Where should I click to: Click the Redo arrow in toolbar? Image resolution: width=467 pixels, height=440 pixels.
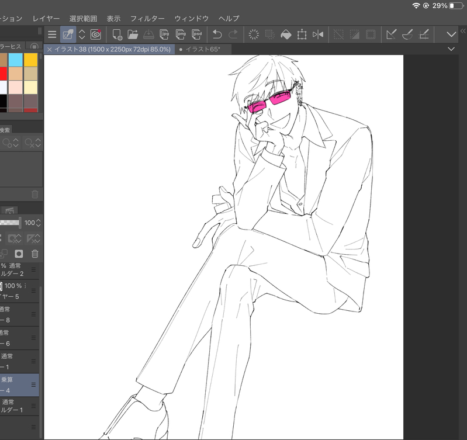pos(233,34)
